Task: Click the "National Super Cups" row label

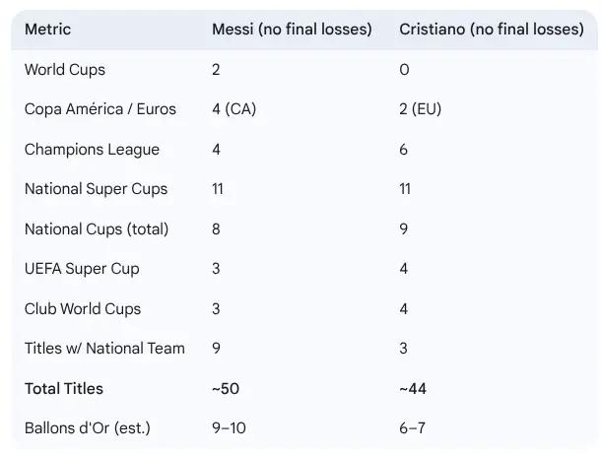Action: click(x=96, y=189)
